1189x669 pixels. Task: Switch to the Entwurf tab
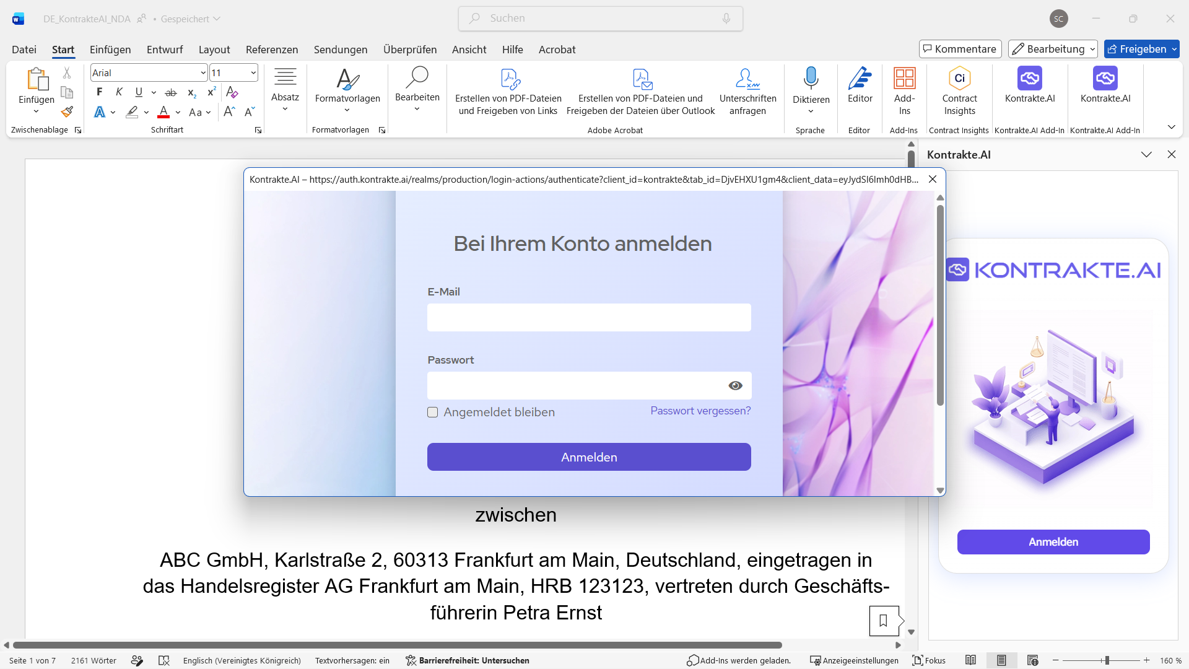(x=165, y=50)
